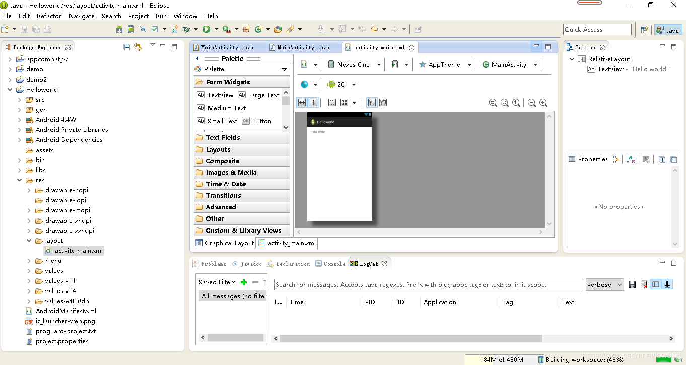Toggle show margins dotted-square icon

point(332,102)
